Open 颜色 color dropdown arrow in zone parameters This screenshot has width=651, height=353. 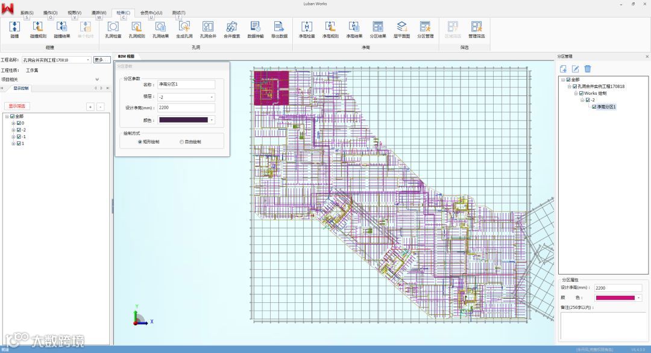point(212,119)
